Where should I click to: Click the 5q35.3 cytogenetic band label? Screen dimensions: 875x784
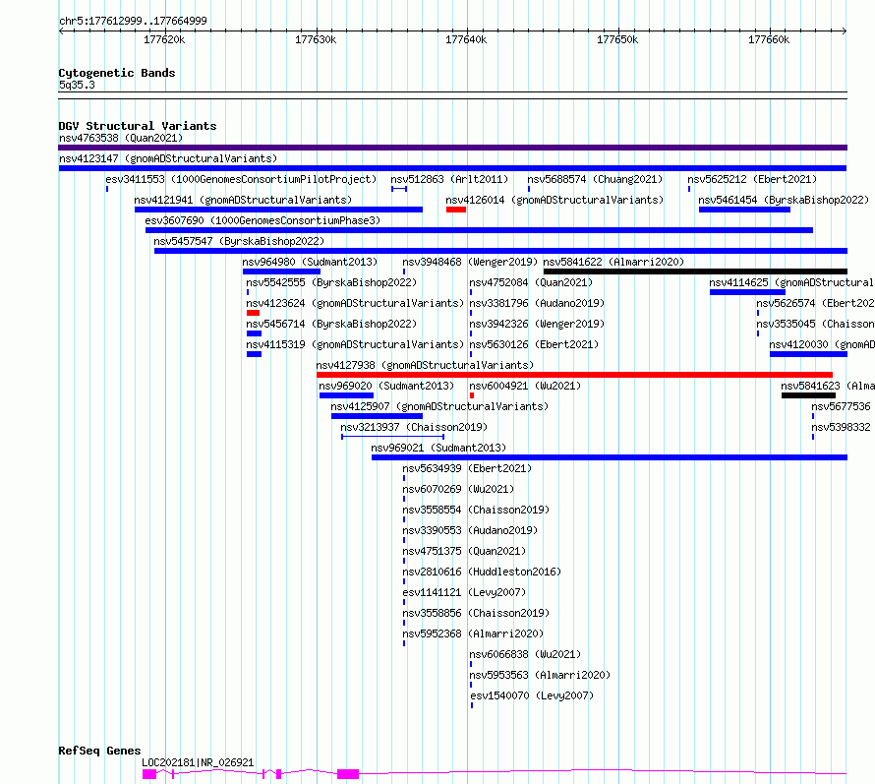77,85
